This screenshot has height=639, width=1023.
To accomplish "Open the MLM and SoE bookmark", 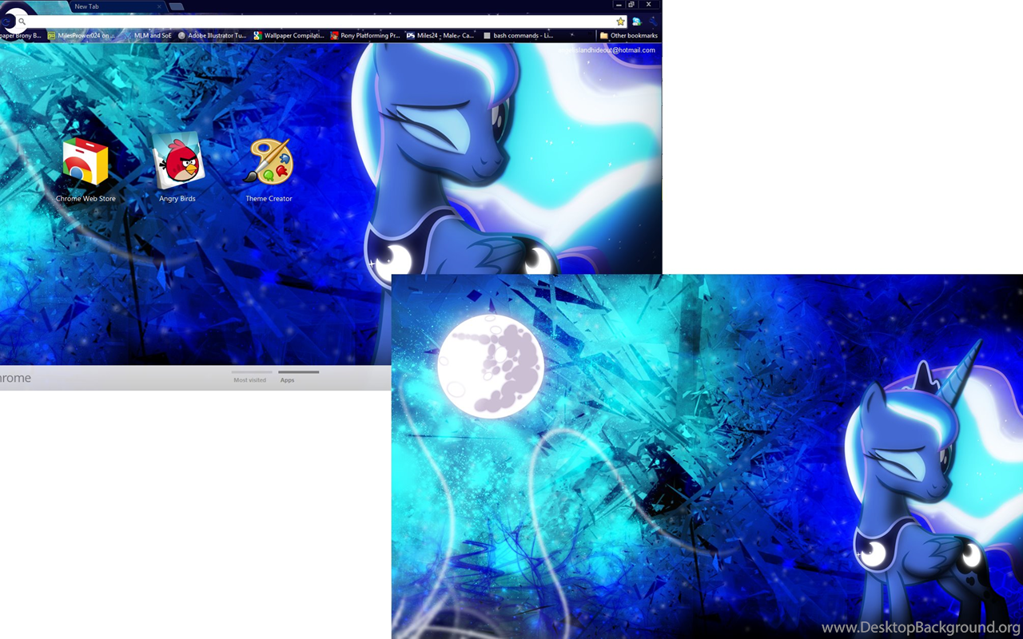I will point(147,35).
